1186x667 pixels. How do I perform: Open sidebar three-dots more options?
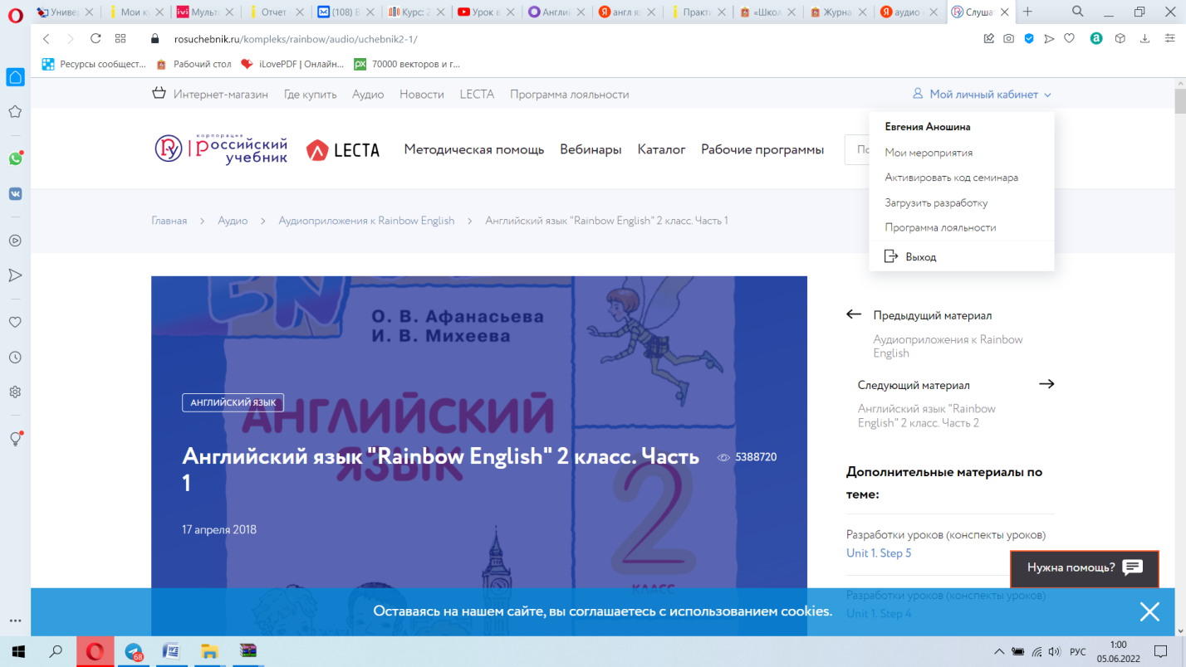pyautogui.click(x=15, y=621)
